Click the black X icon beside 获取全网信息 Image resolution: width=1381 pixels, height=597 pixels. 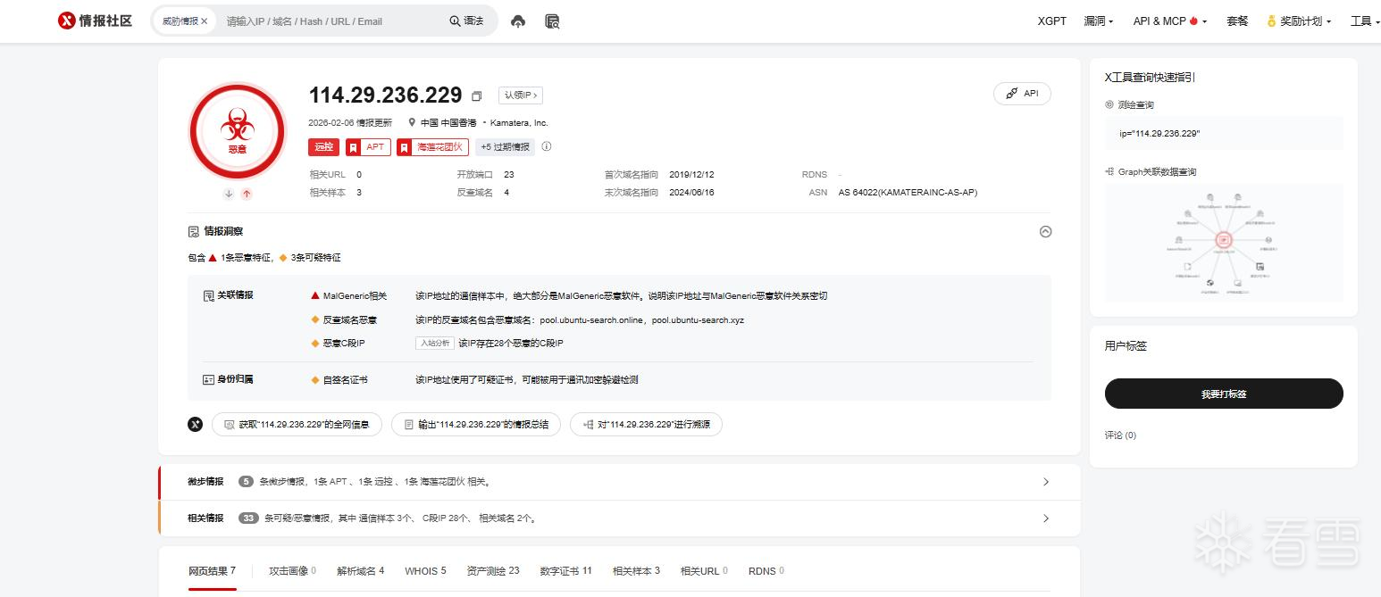tap(196, 425)
